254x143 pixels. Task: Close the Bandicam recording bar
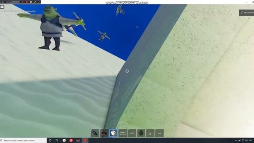click(39, 2)
